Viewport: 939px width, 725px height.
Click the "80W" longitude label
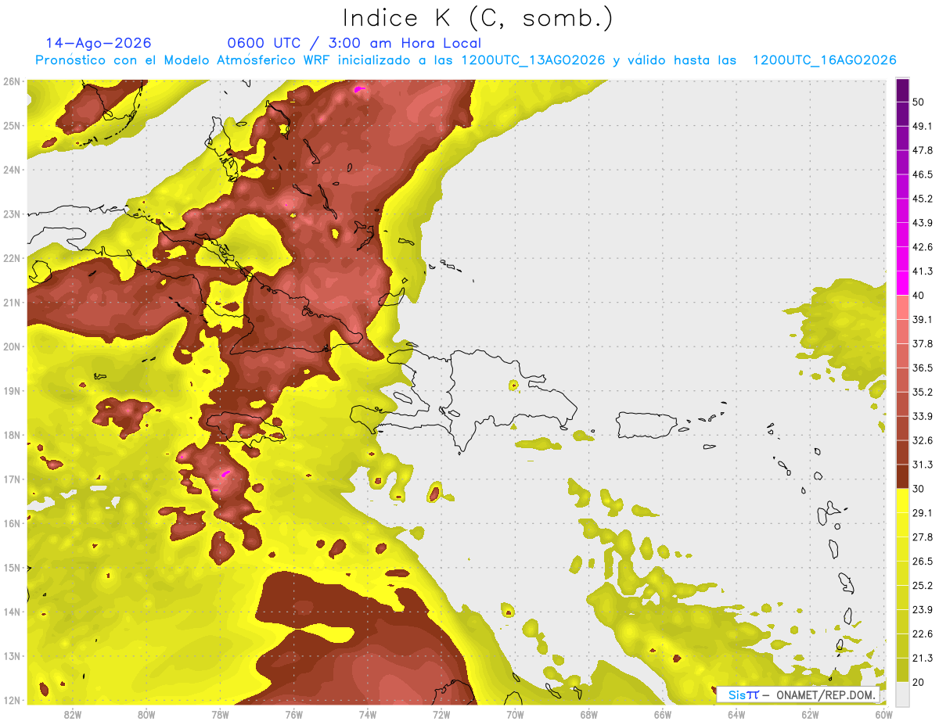pos(146,714)
